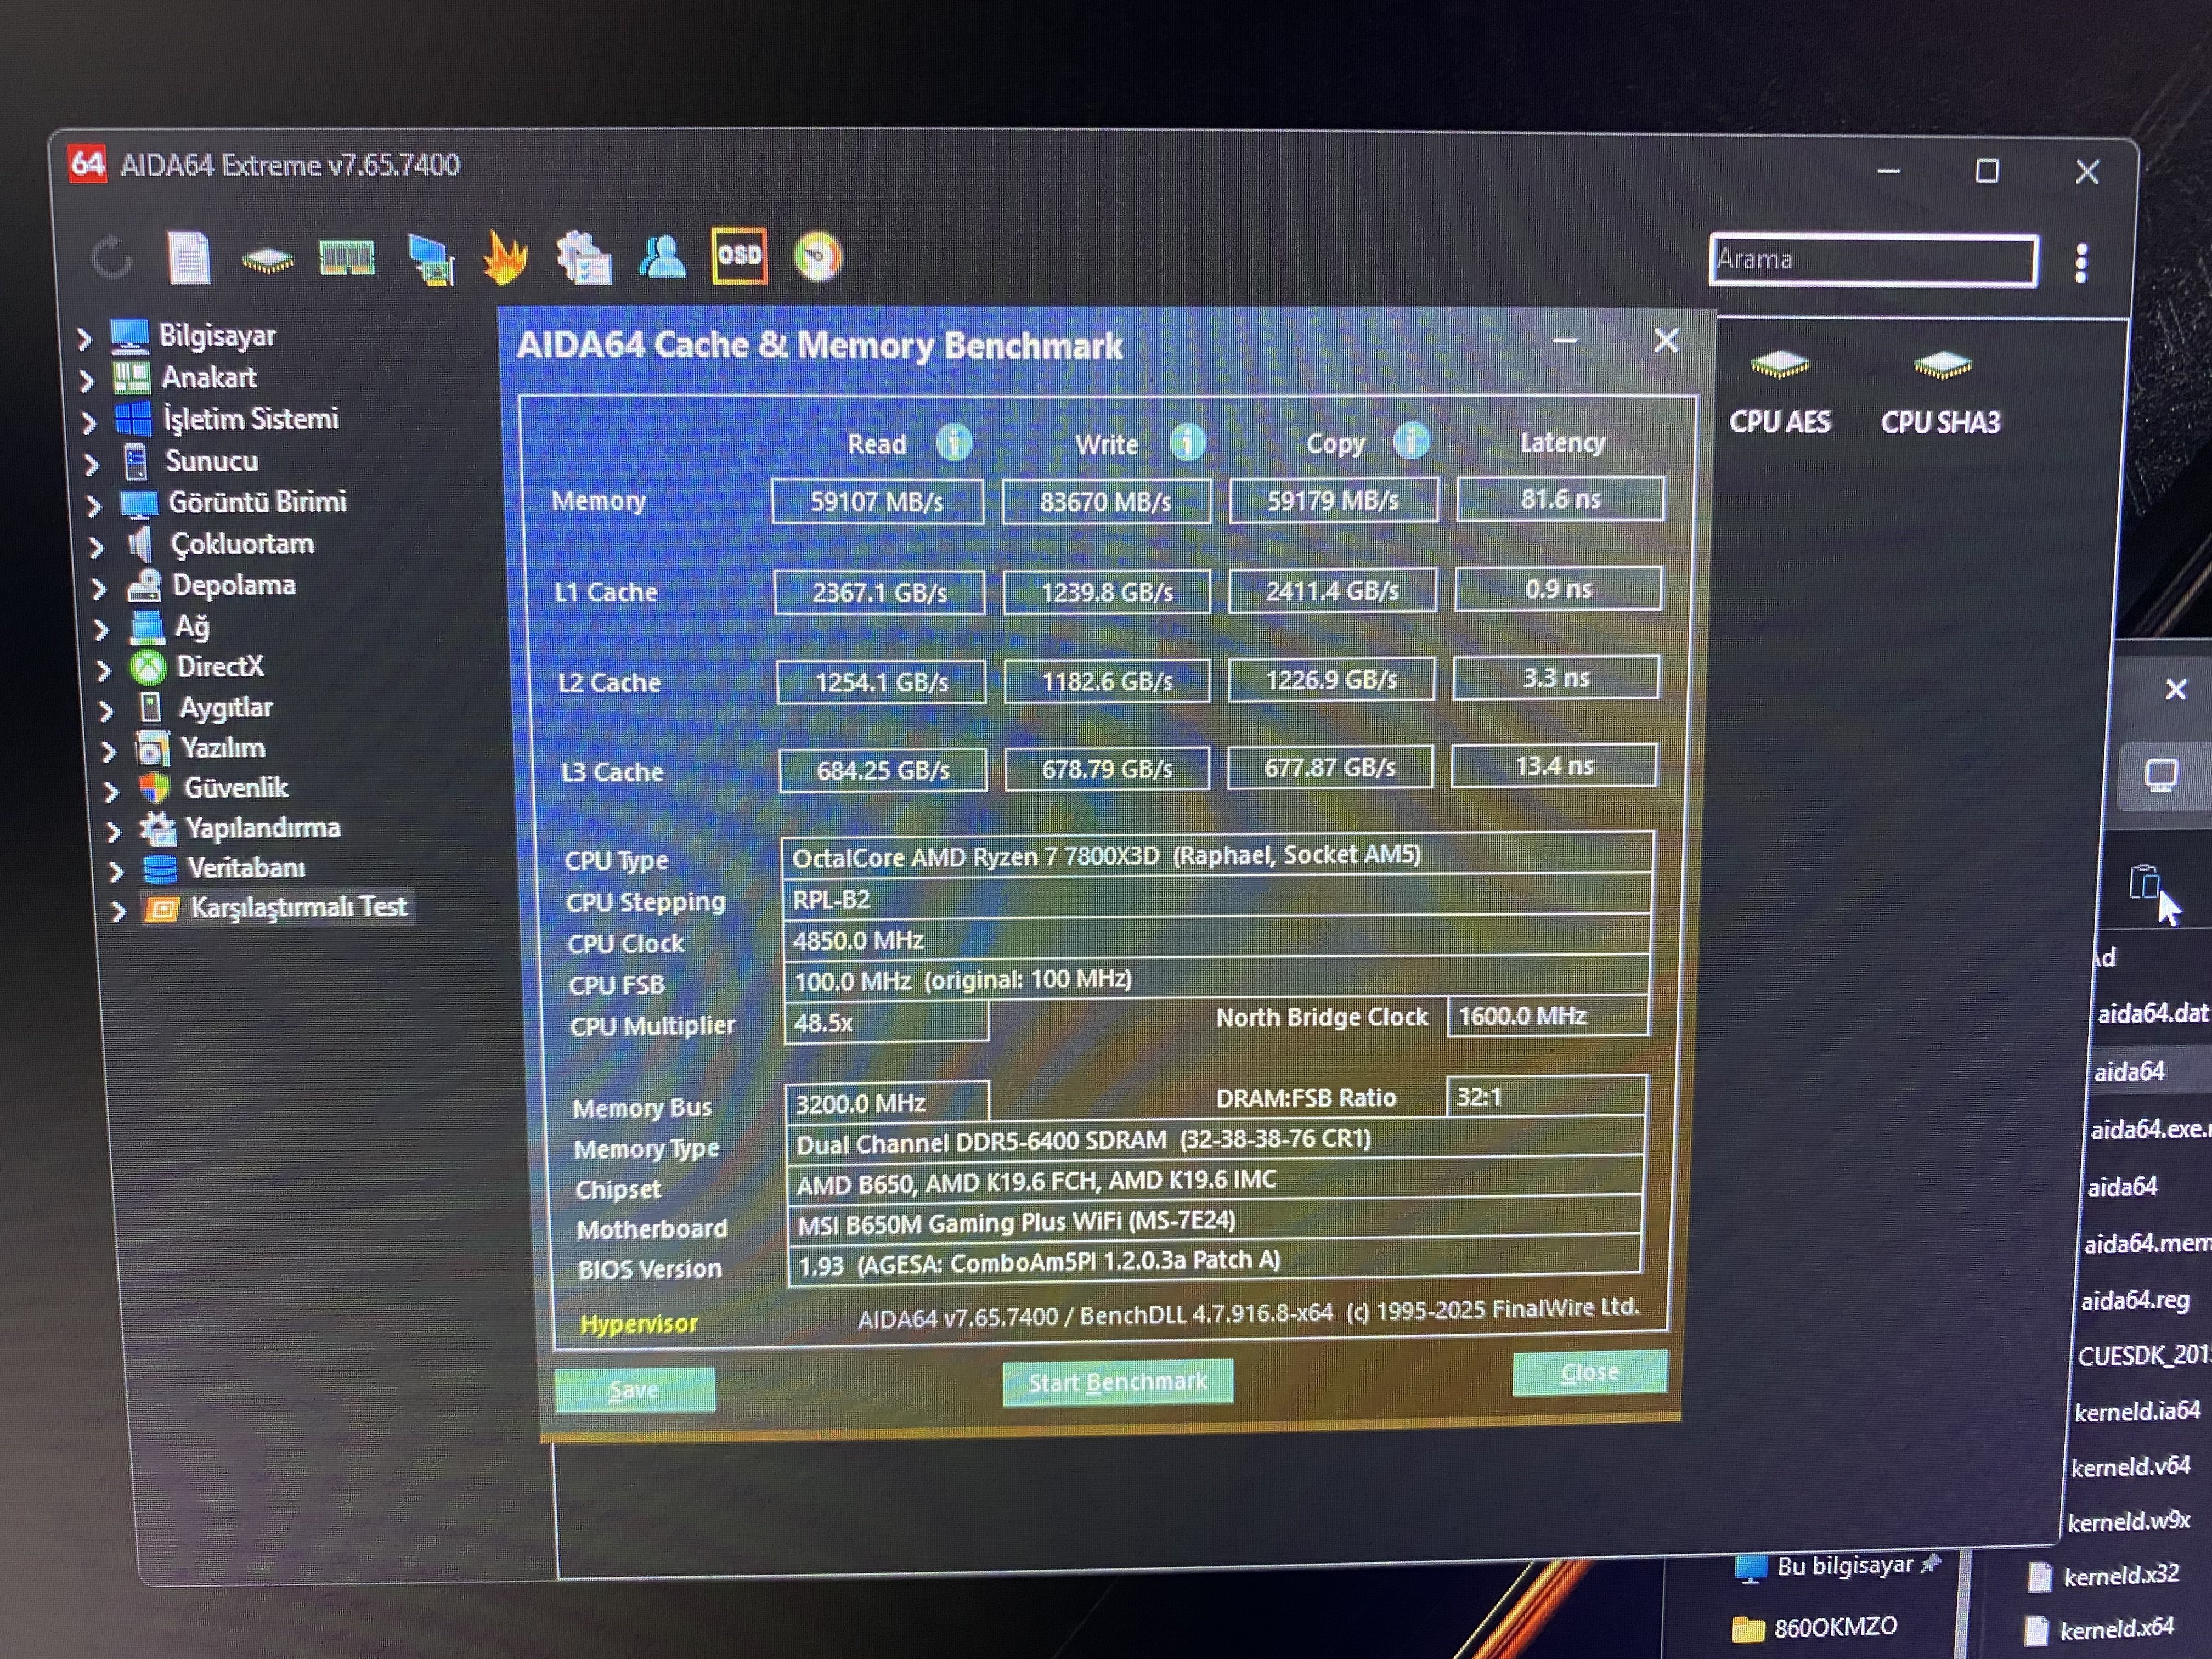Expand the İşletim Sistemi tree node
This screenshot has width=2212, height=1659.
(89, 423)
